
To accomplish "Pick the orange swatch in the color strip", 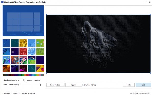I will 25,75.
